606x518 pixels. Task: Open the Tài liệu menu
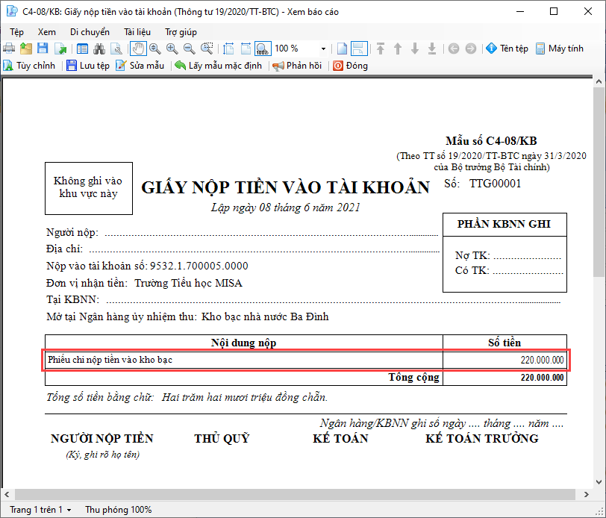tap(137, 32)
